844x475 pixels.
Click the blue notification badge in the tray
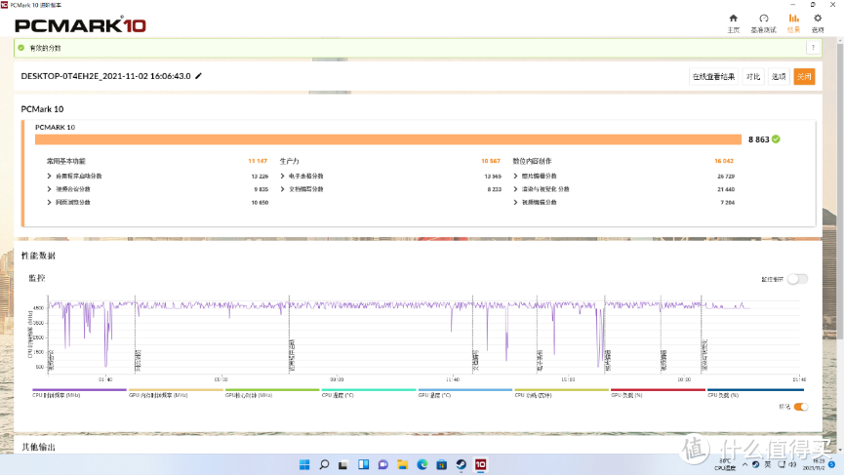(x=831, y=464)
